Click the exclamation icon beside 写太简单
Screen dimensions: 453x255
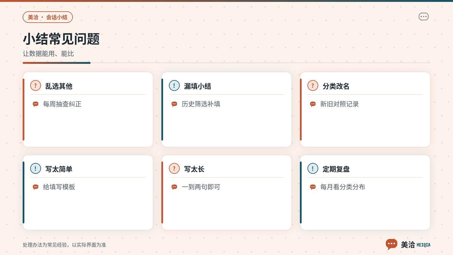[35, 168]
